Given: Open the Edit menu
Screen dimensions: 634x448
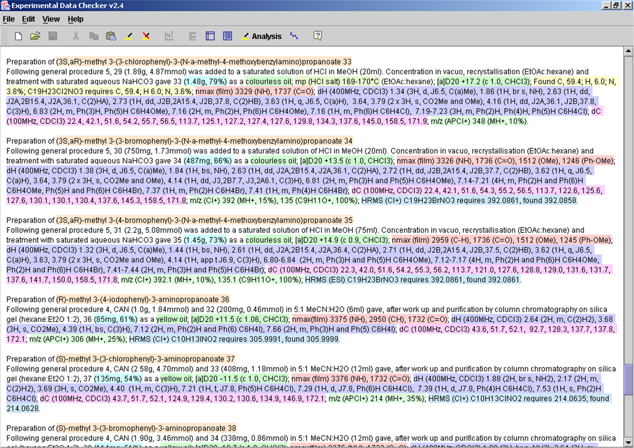Looking at the screenshot, I should coord(28,19).
